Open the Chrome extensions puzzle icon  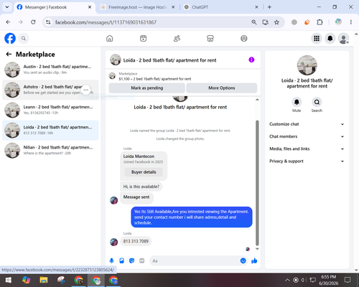pyautogui.click(x=320, y=22)
